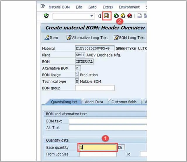The image size is (187, 162).
Task: Click the red Cancel icon
Action: [130, 16]
